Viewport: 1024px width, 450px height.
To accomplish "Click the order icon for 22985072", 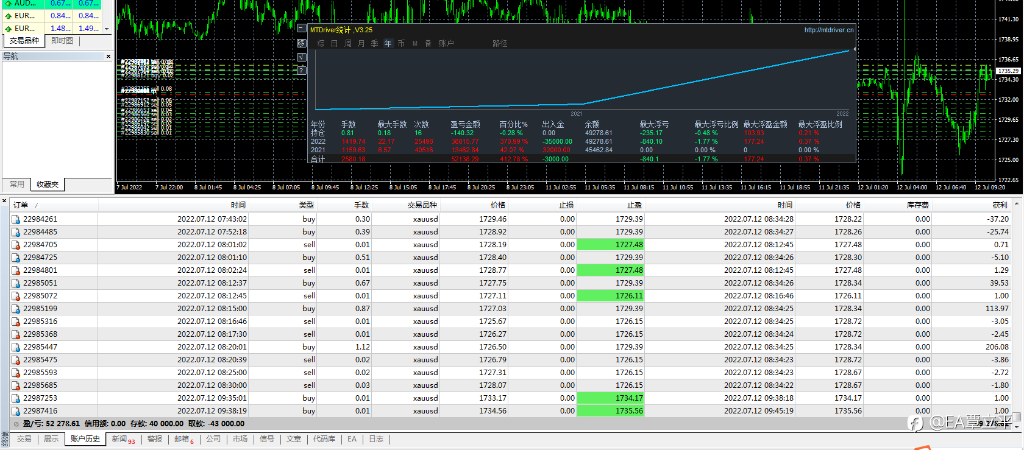I will coord(16,296).
